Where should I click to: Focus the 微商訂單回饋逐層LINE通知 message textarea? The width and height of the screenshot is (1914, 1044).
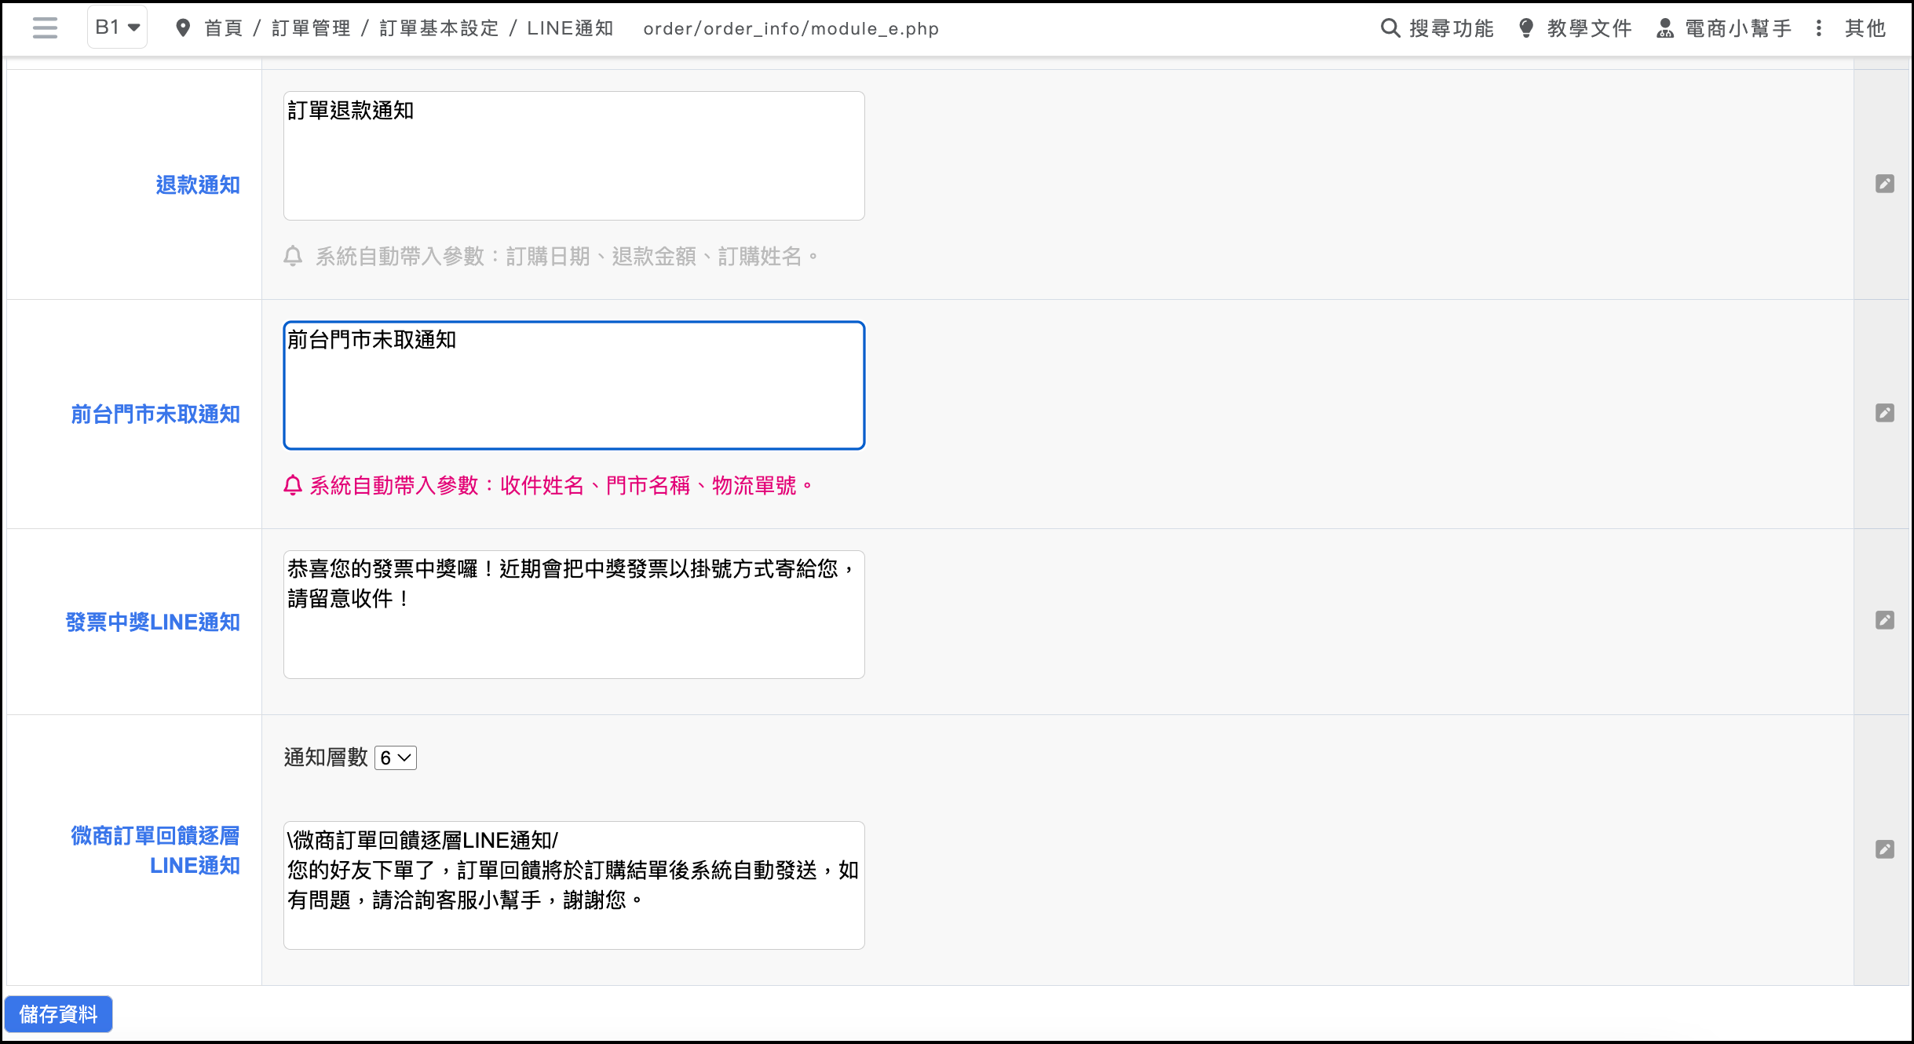574,885
